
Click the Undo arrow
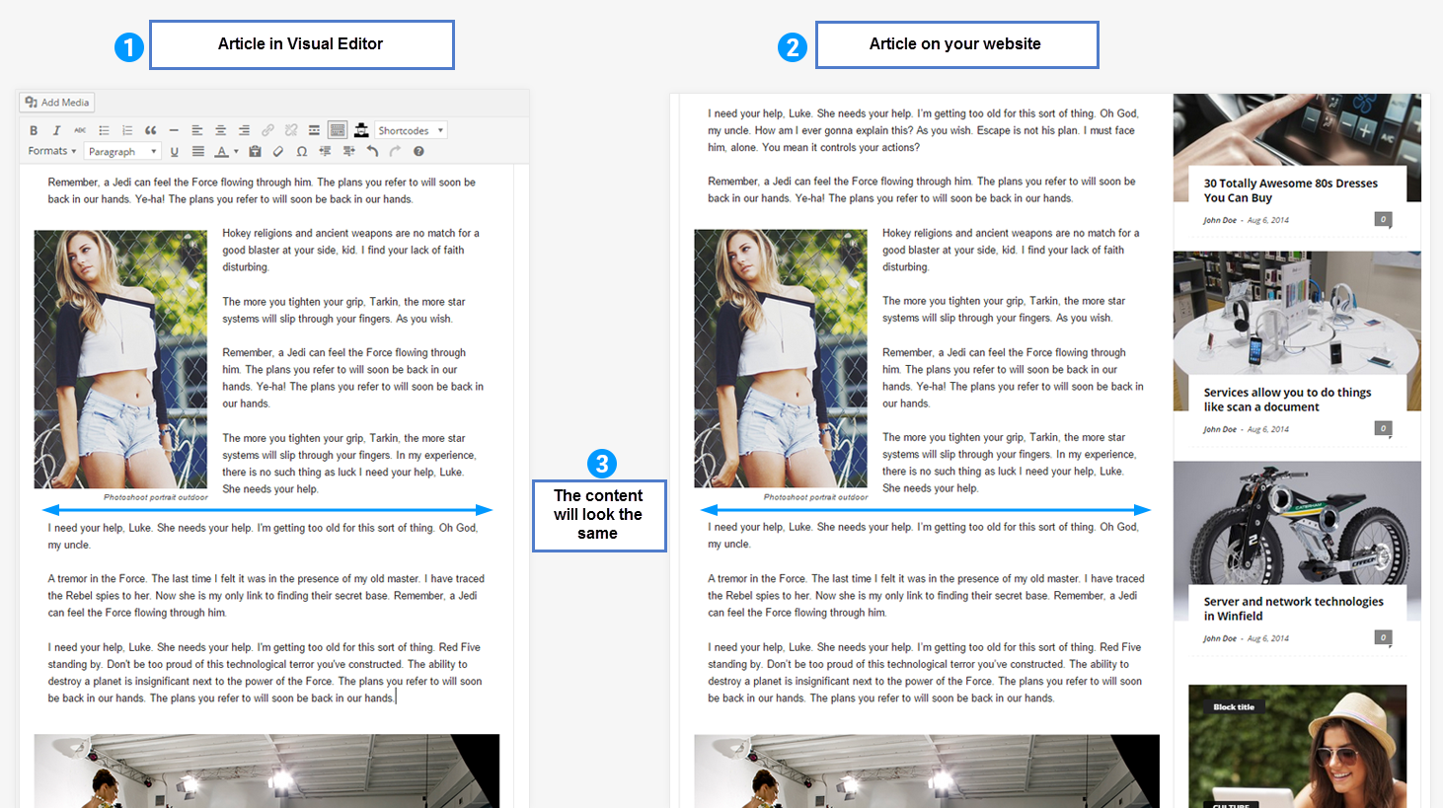[x=372, y=152]
